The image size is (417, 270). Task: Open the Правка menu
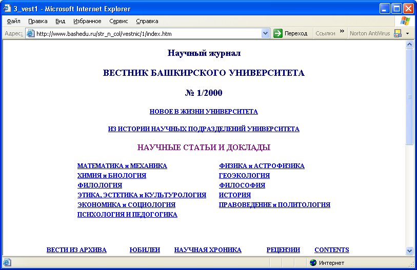pyautogui.click(x=38, y=21)
